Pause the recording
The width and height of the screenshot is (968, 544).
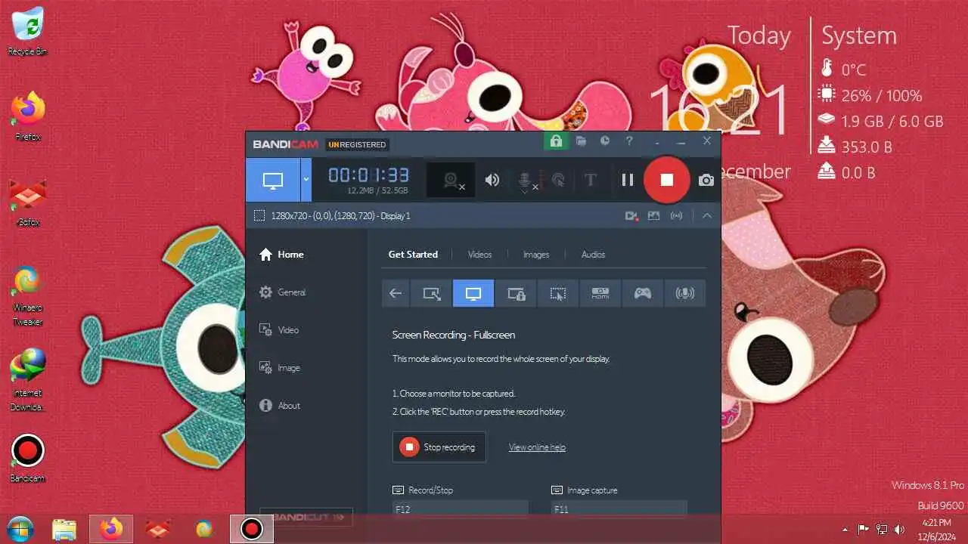pyautogui.click(x=627, y=180)
